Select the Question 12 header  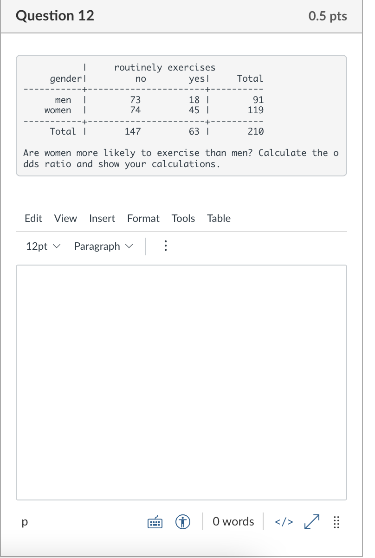click(55, 15)
